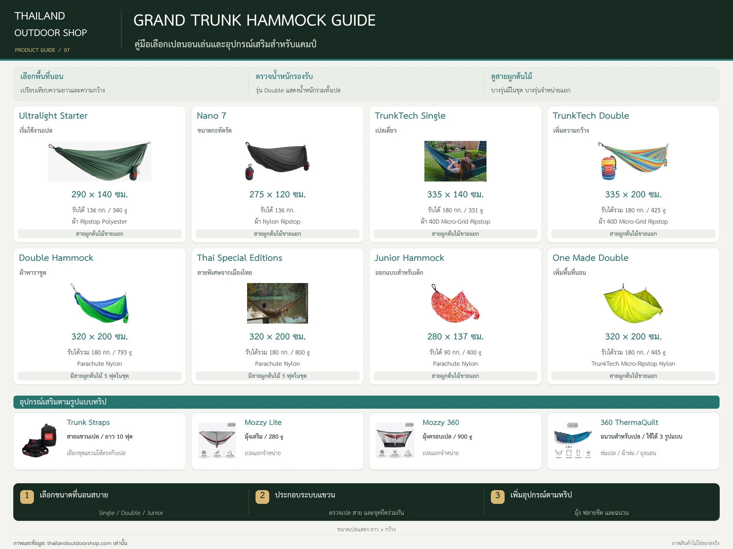Click the Mozzy 360 net image

click(395, 440)
